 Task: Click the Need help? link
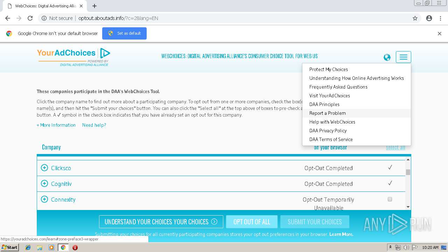point(94,125)
